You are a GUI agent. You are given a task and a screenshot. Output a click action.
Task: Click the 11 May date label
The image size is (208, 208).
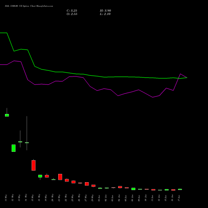click(6, 198)
